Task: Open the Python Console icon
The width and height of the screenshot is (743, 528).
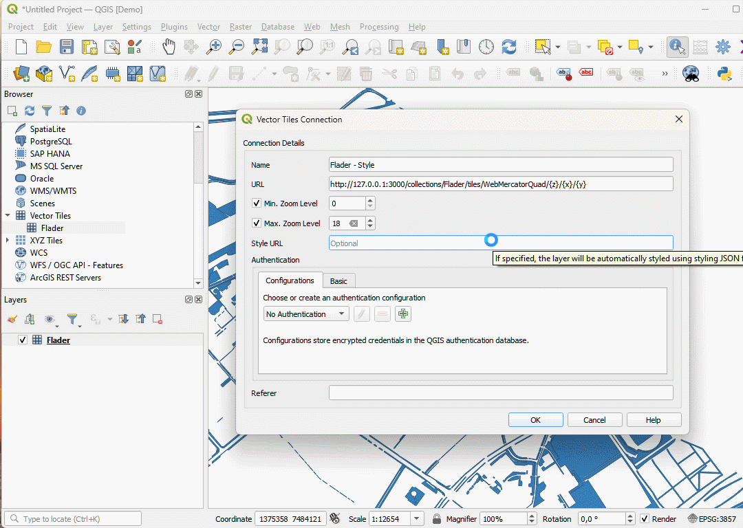Action: [x=724, y=74]
